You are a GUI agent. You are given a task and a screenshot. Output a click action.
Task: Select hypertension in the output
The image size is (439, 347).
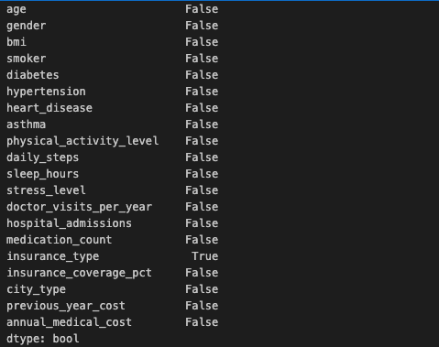46,92
